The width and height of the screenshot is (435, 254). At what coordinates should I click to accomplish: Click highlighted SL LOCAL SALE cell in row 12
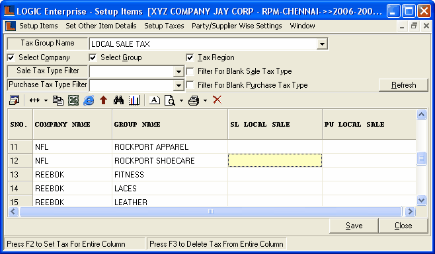tap(275, 161)
